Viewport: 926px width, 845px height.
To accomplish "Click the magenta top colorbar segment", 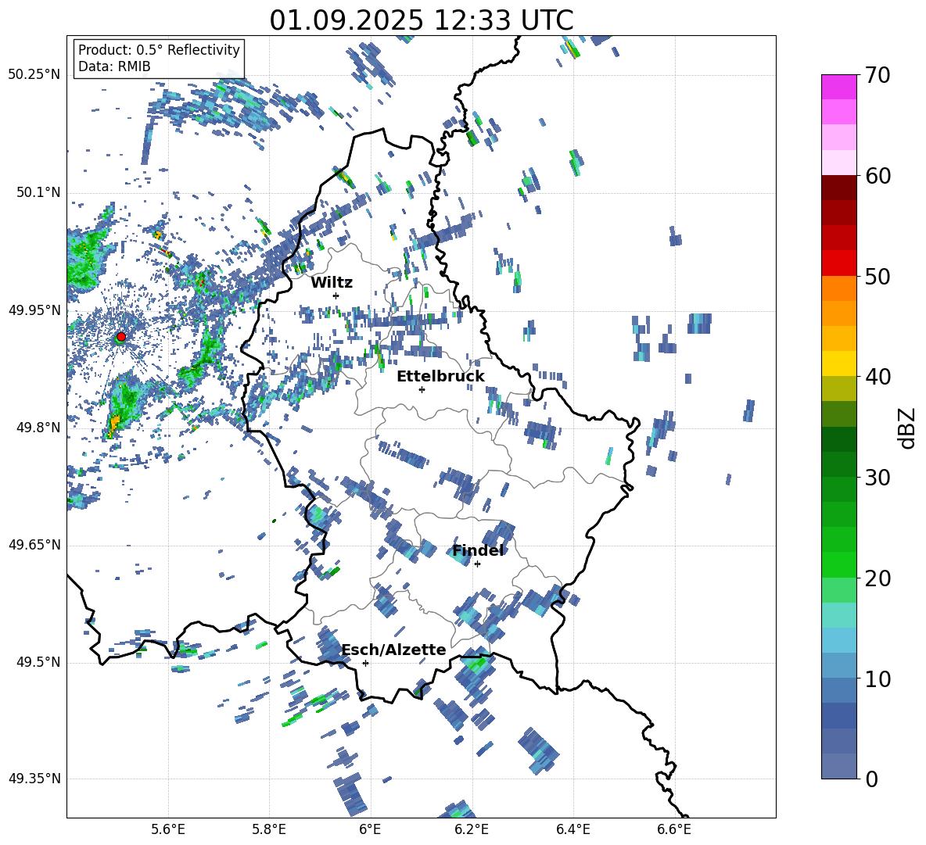I will pyautogui.click(x=838, y=88).
